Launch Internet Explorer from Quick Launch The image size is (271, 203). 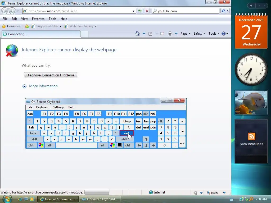20,199
